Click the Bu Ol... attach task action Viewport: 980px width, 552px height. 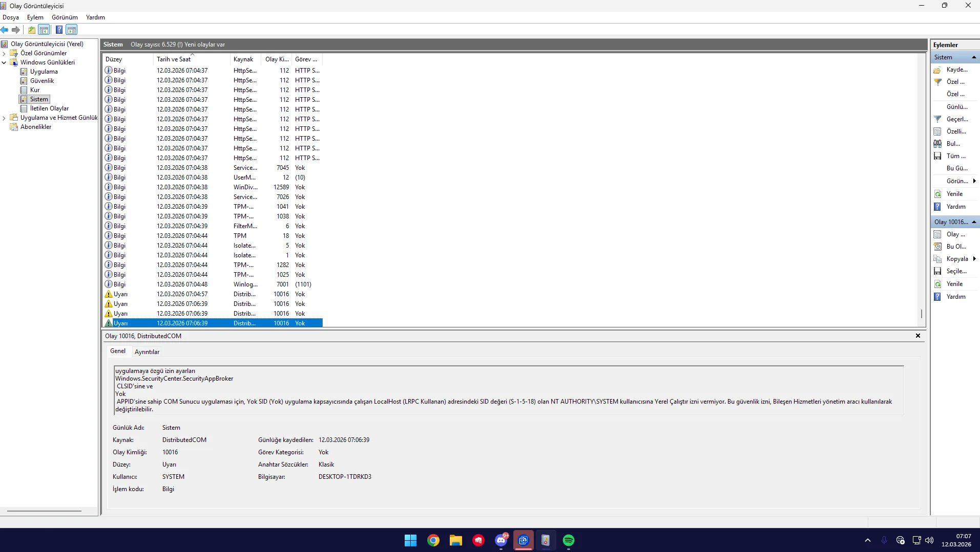pyautogui.click(x=955, y=247)
